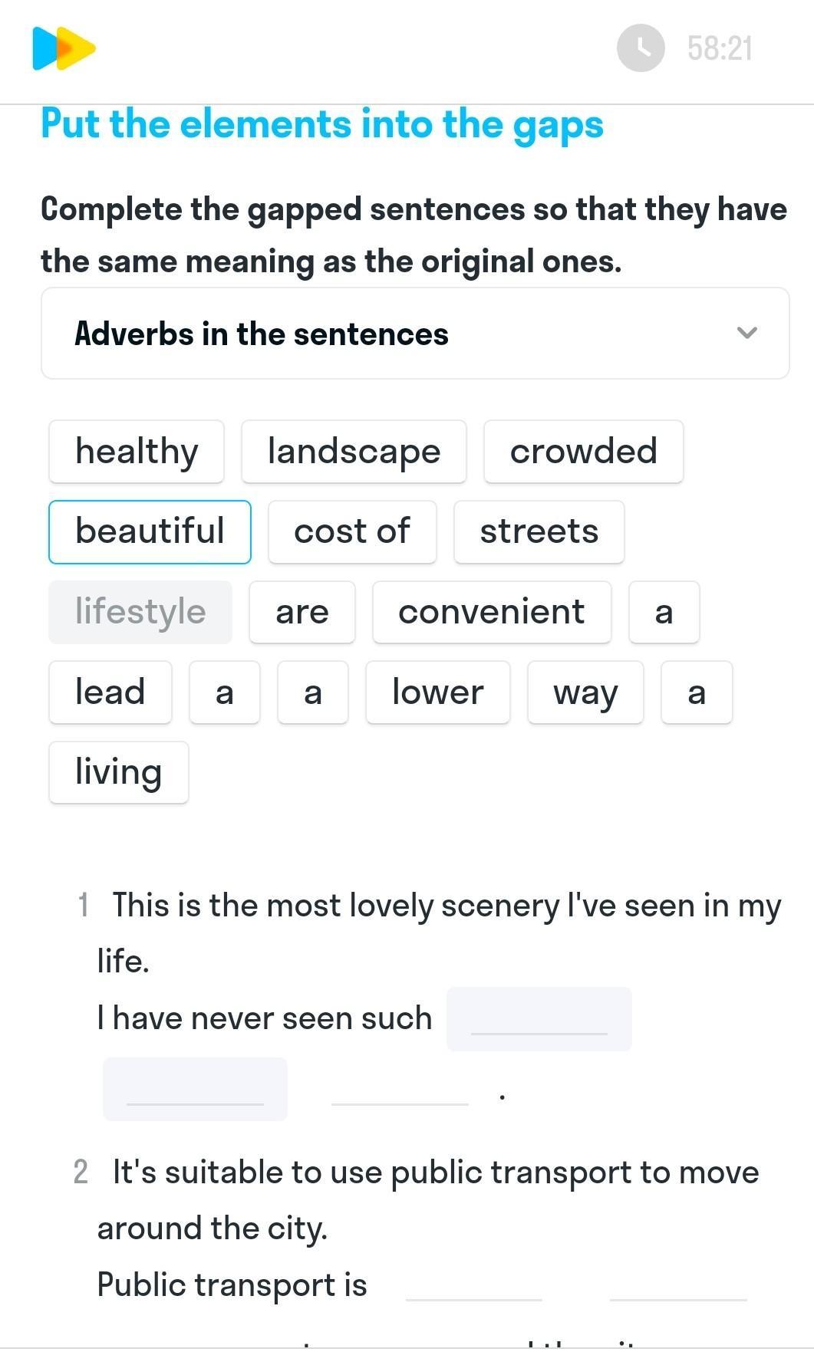Screen dimensions: 814x1365
Task: Select the 'convenient' word chip
Action: point(492,612)
